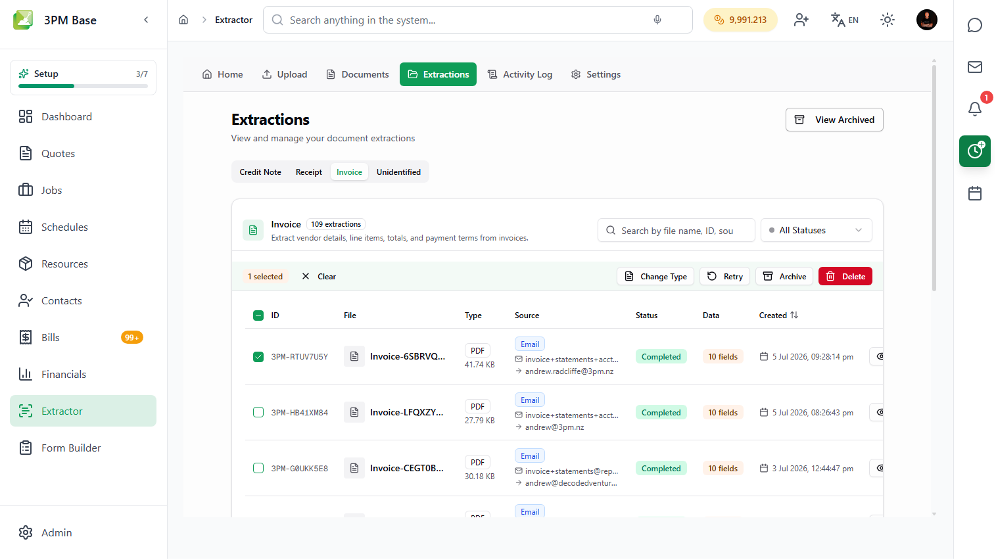Image resolution: width=996 pixels, height=560 pixels.
Task: Open Bills in the sidebar
Action: (x=83, y=337)
